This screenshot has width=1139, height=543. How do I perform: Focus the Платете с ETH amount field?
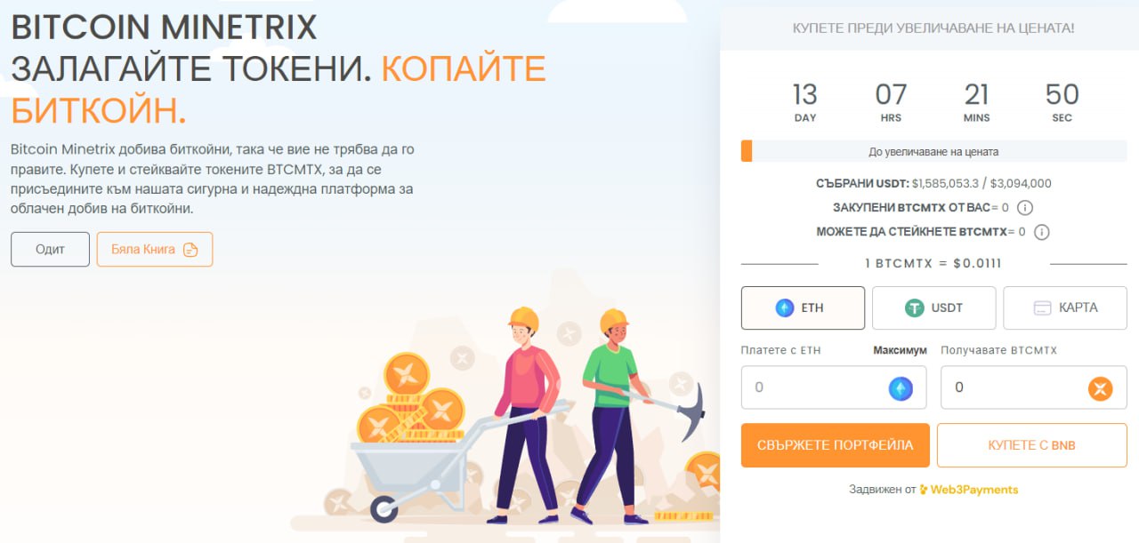coord(834,387)
